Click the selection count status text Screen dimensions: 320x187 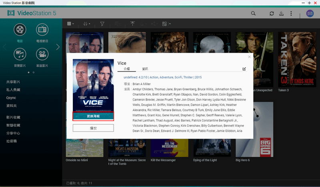(x=79, y=183)
